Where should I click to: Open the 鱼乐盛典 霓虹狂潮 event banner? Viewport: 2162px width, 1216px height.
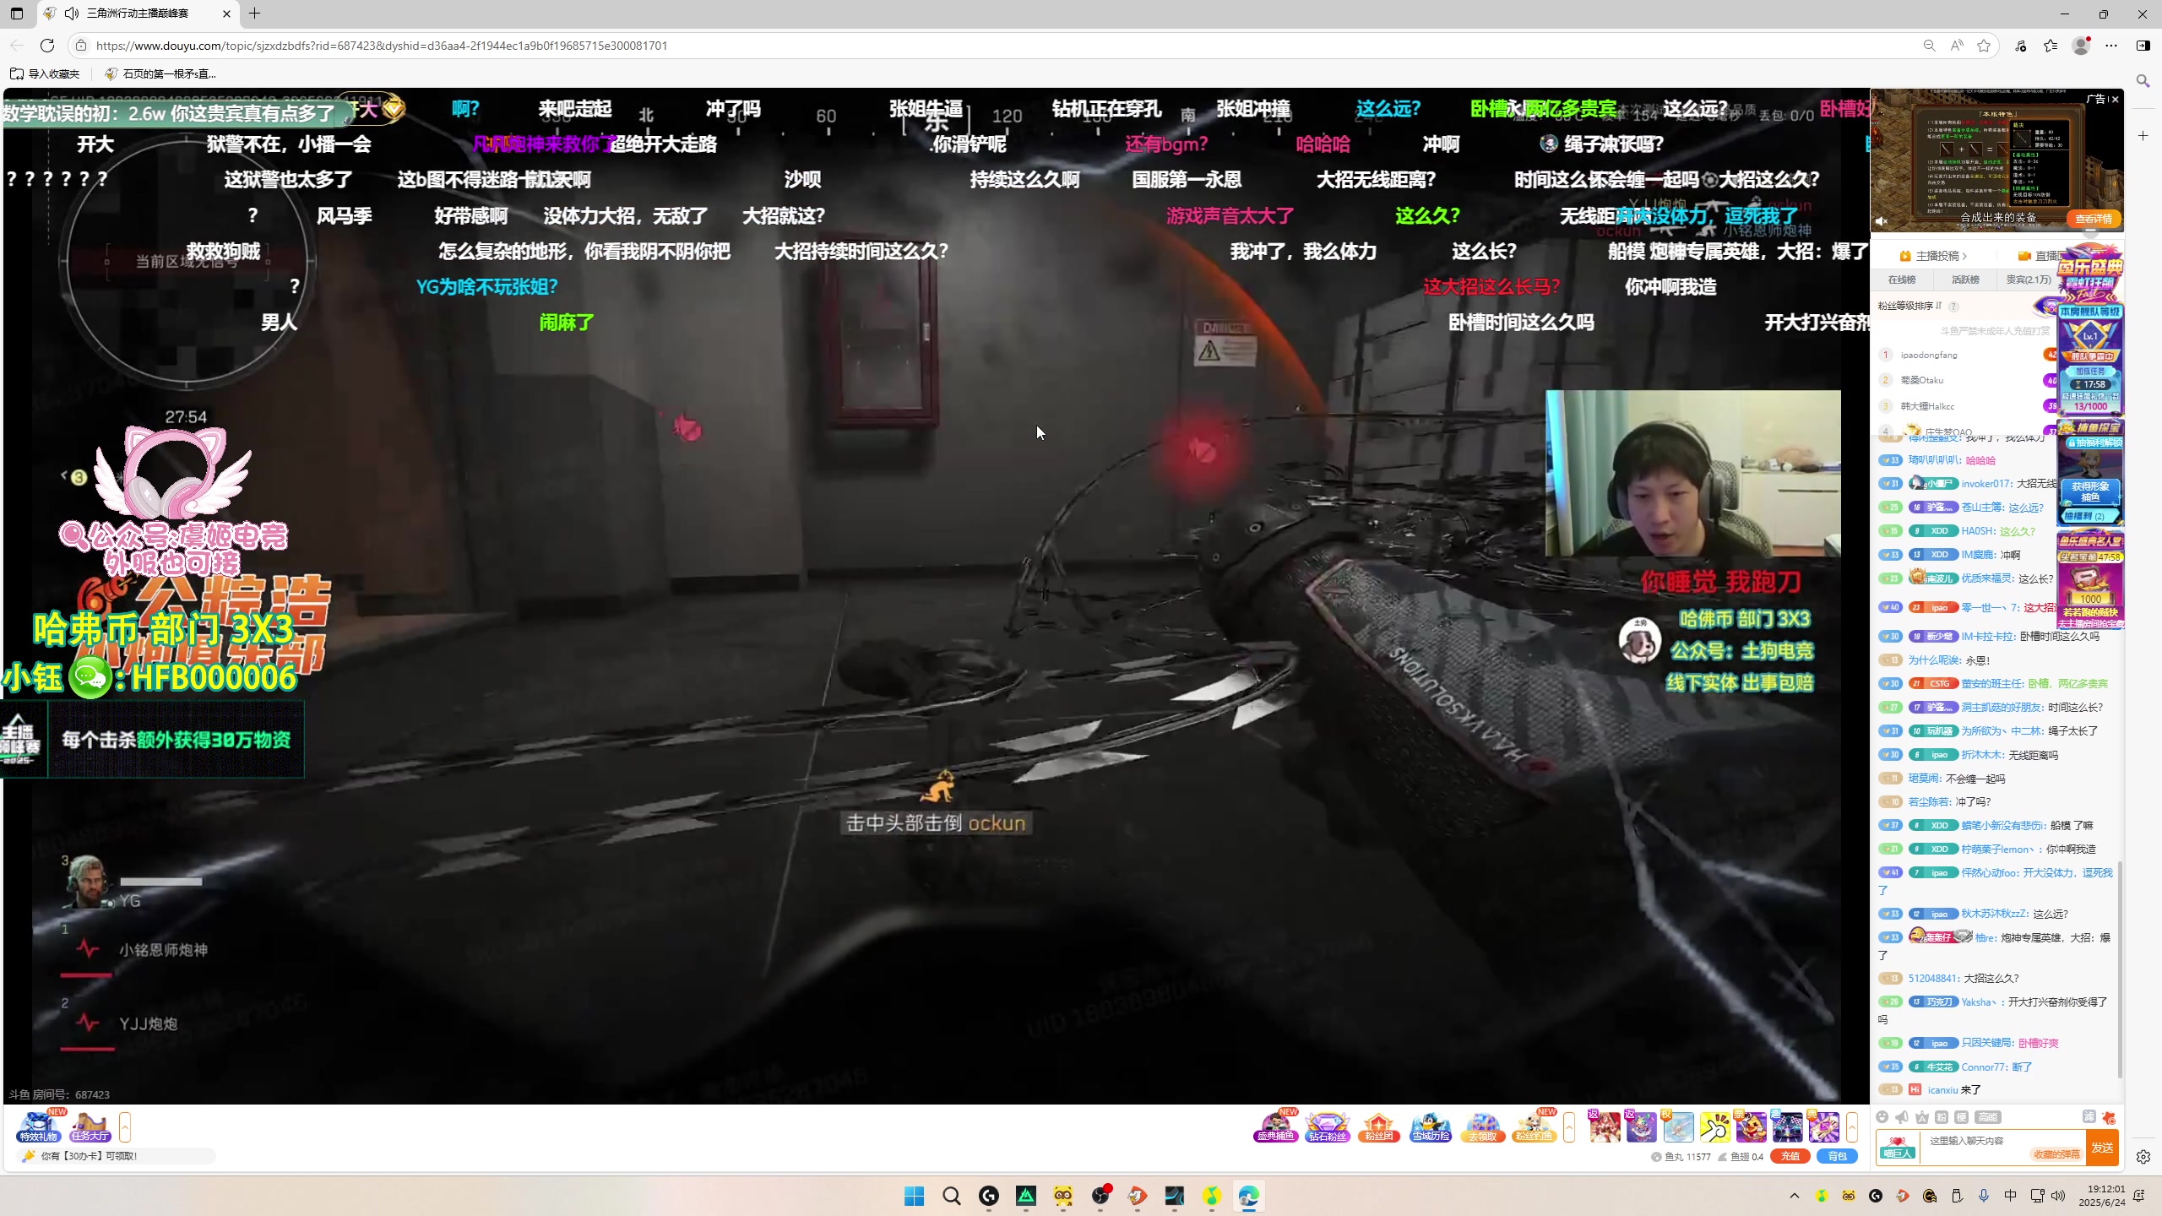(2090, 272)
